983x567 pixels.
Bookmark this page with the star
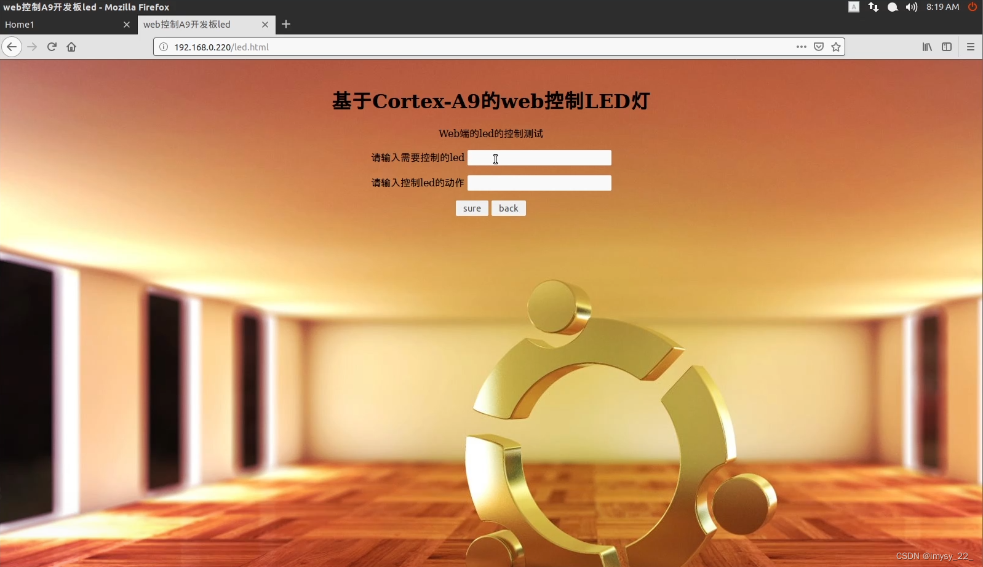tap(836, 47)
